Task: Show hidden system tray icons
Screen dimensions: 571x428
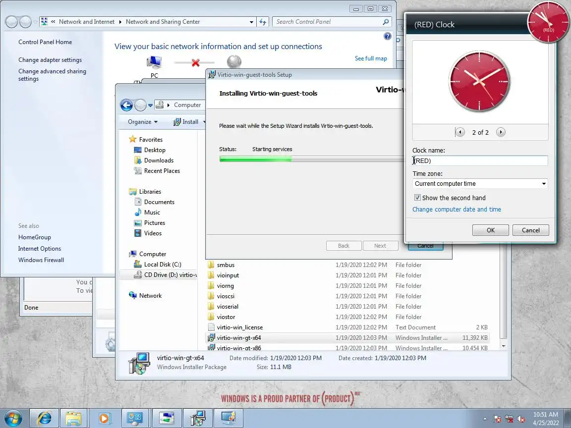Action: click(485, 419)
